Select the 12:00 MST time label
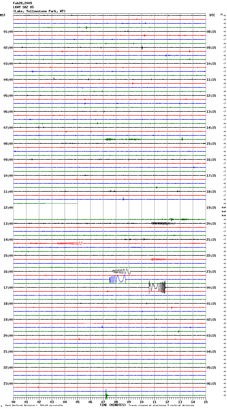 8,208
